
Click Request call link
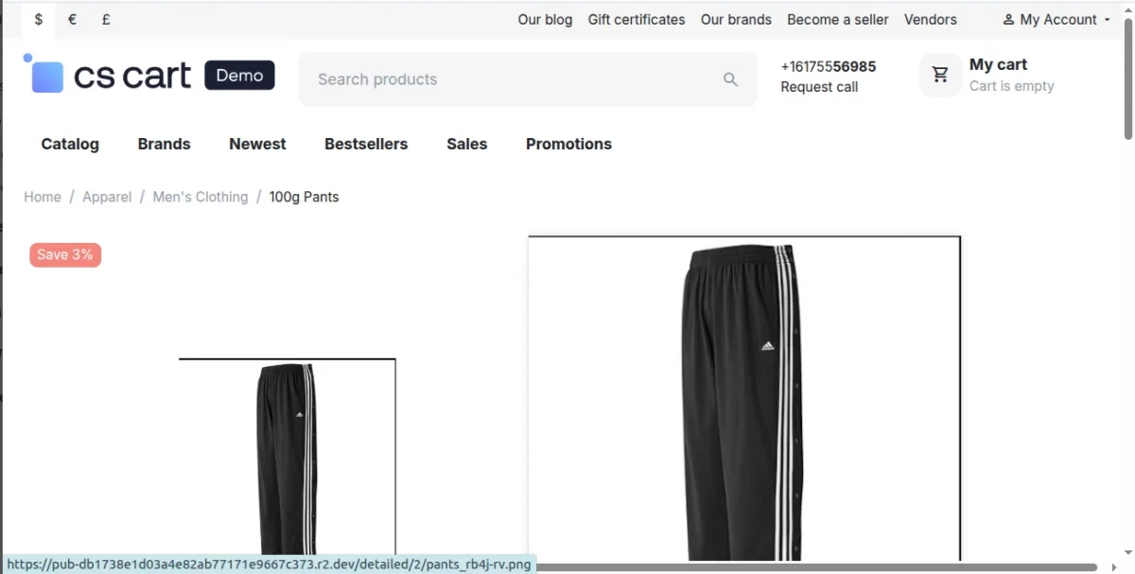tap(819, 87)
